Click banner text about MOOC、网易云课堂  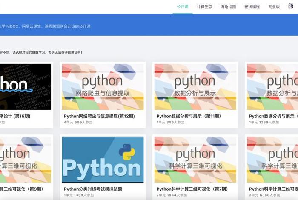click(x=45, y=26)
